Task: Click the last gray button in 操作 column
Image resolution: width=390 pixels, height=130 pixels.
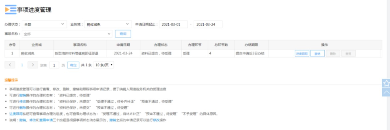Action: pos(348,54)
